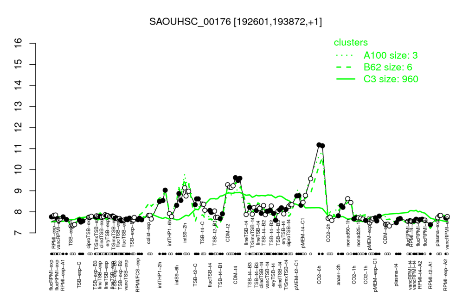Click y-axis tick label 8

tap(18, 212)
